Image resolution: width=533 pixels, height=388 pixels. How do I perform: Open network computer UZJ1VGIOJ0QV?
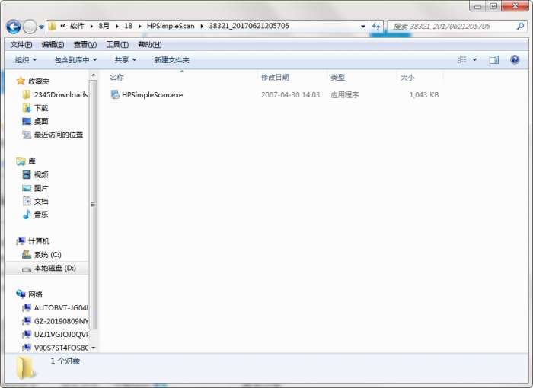point(56,335)
